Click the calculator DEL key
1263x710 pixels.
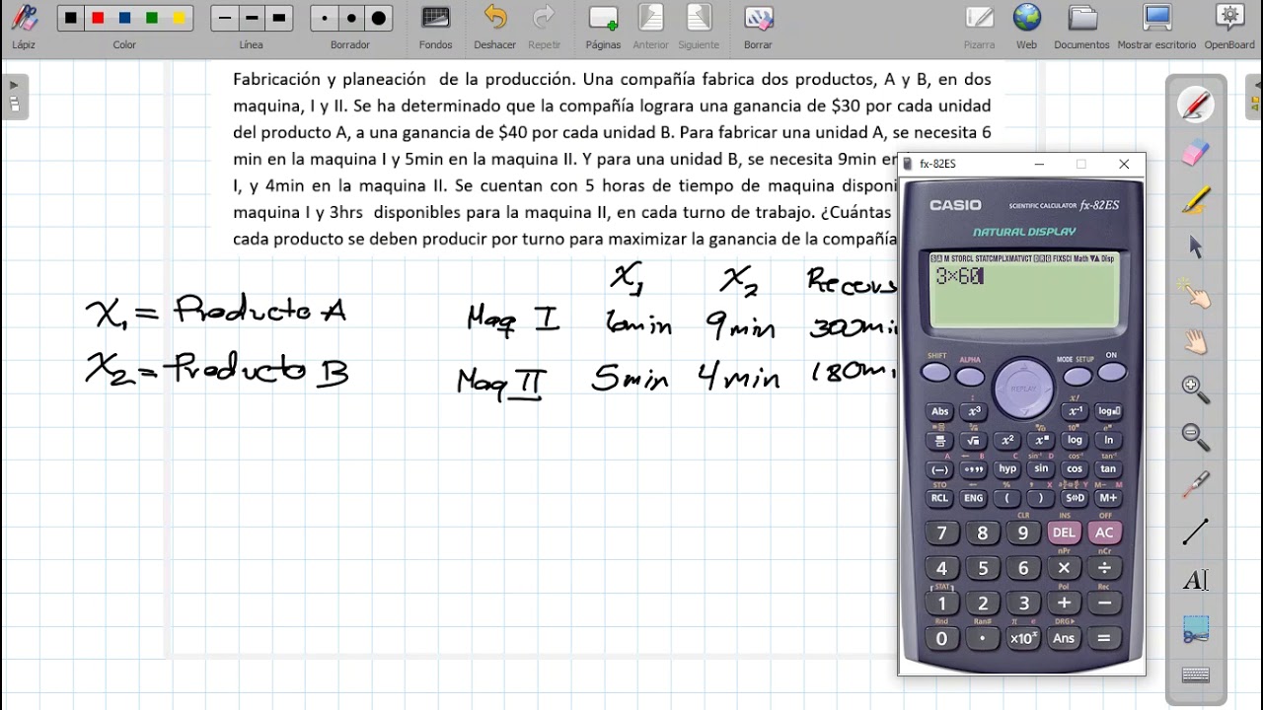click(x=1064, y=532)
